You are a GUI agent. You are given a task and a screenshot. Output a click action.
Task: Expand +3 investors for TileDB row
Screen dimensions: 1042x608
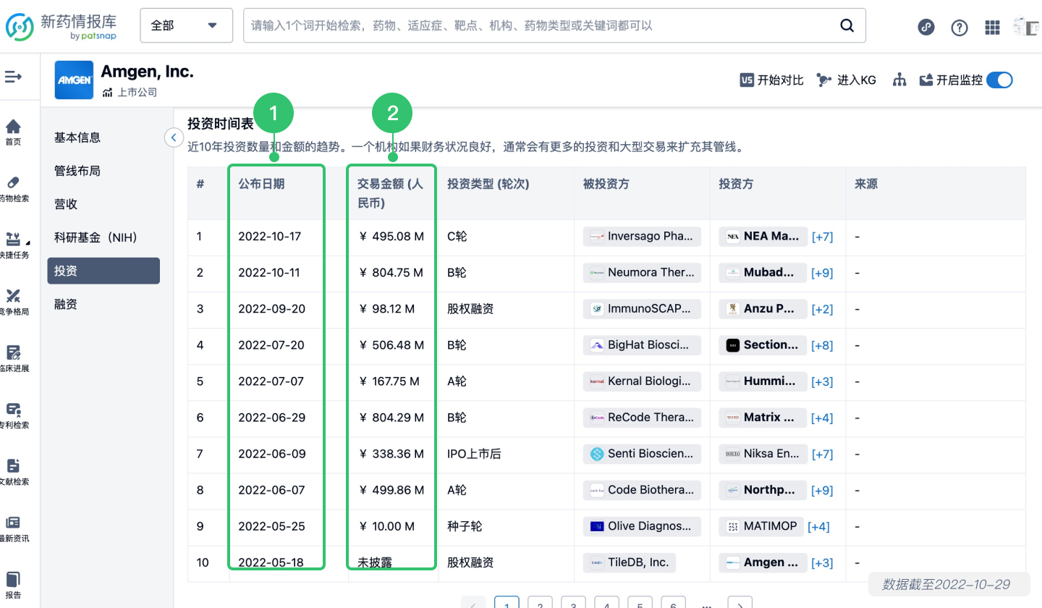823,562
